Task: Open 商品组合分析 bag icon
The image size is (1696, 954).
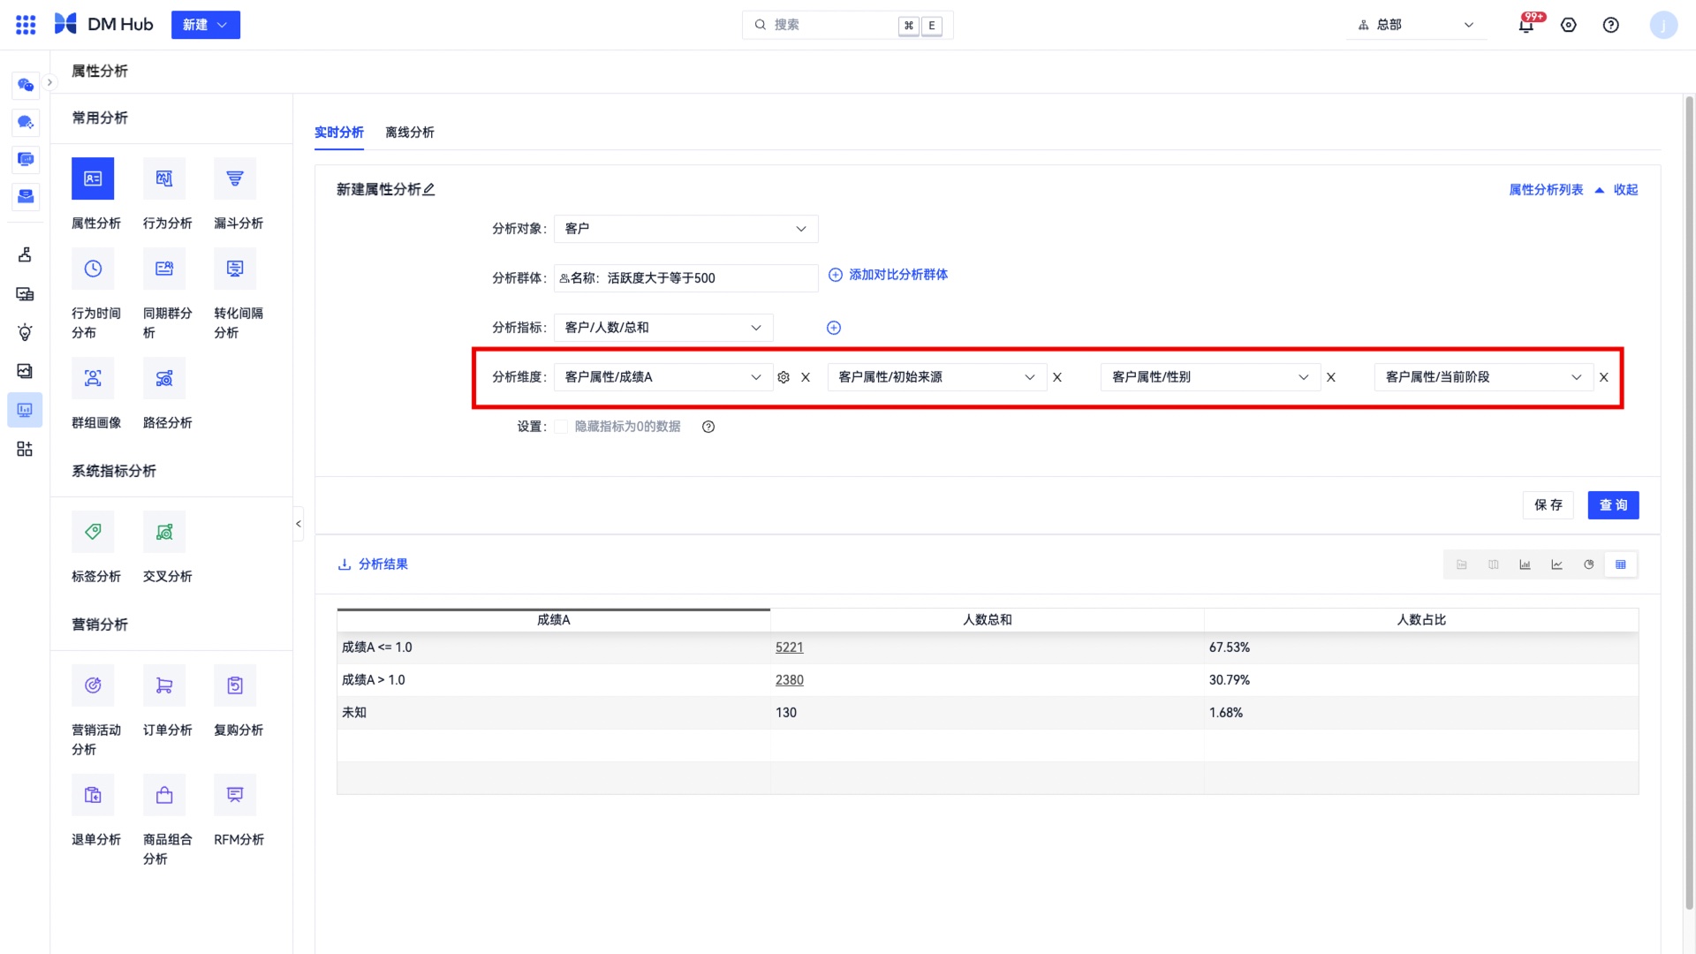Action: pos(164,795)
